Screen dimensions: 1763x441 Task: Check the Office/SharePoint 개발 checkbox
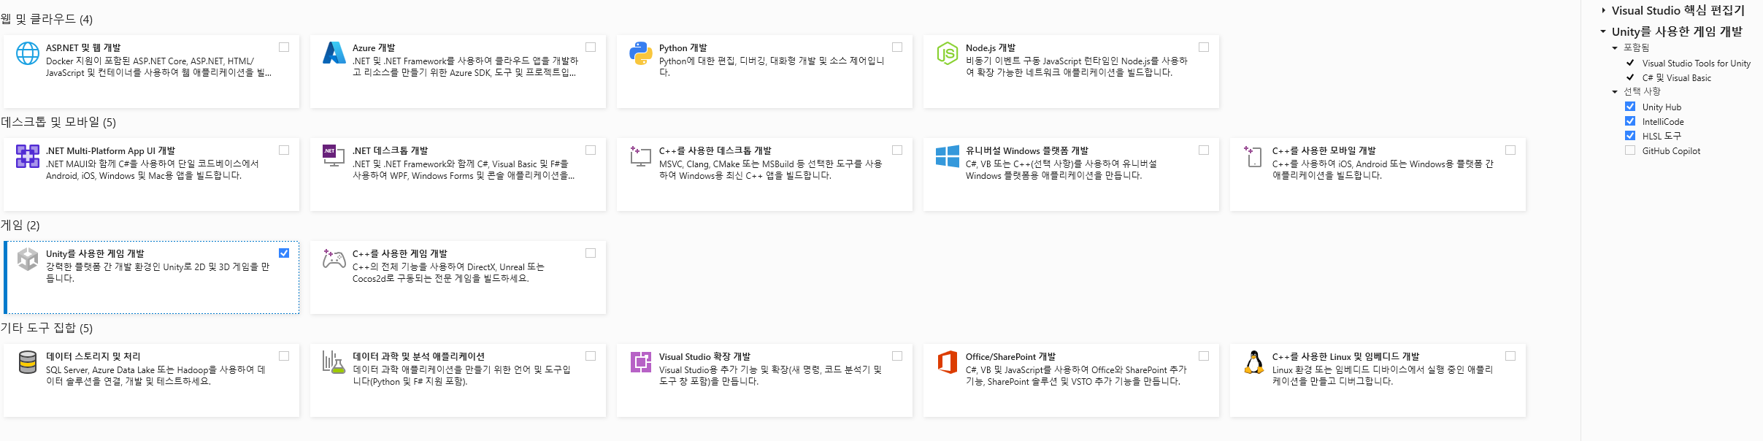(1204, 356)
